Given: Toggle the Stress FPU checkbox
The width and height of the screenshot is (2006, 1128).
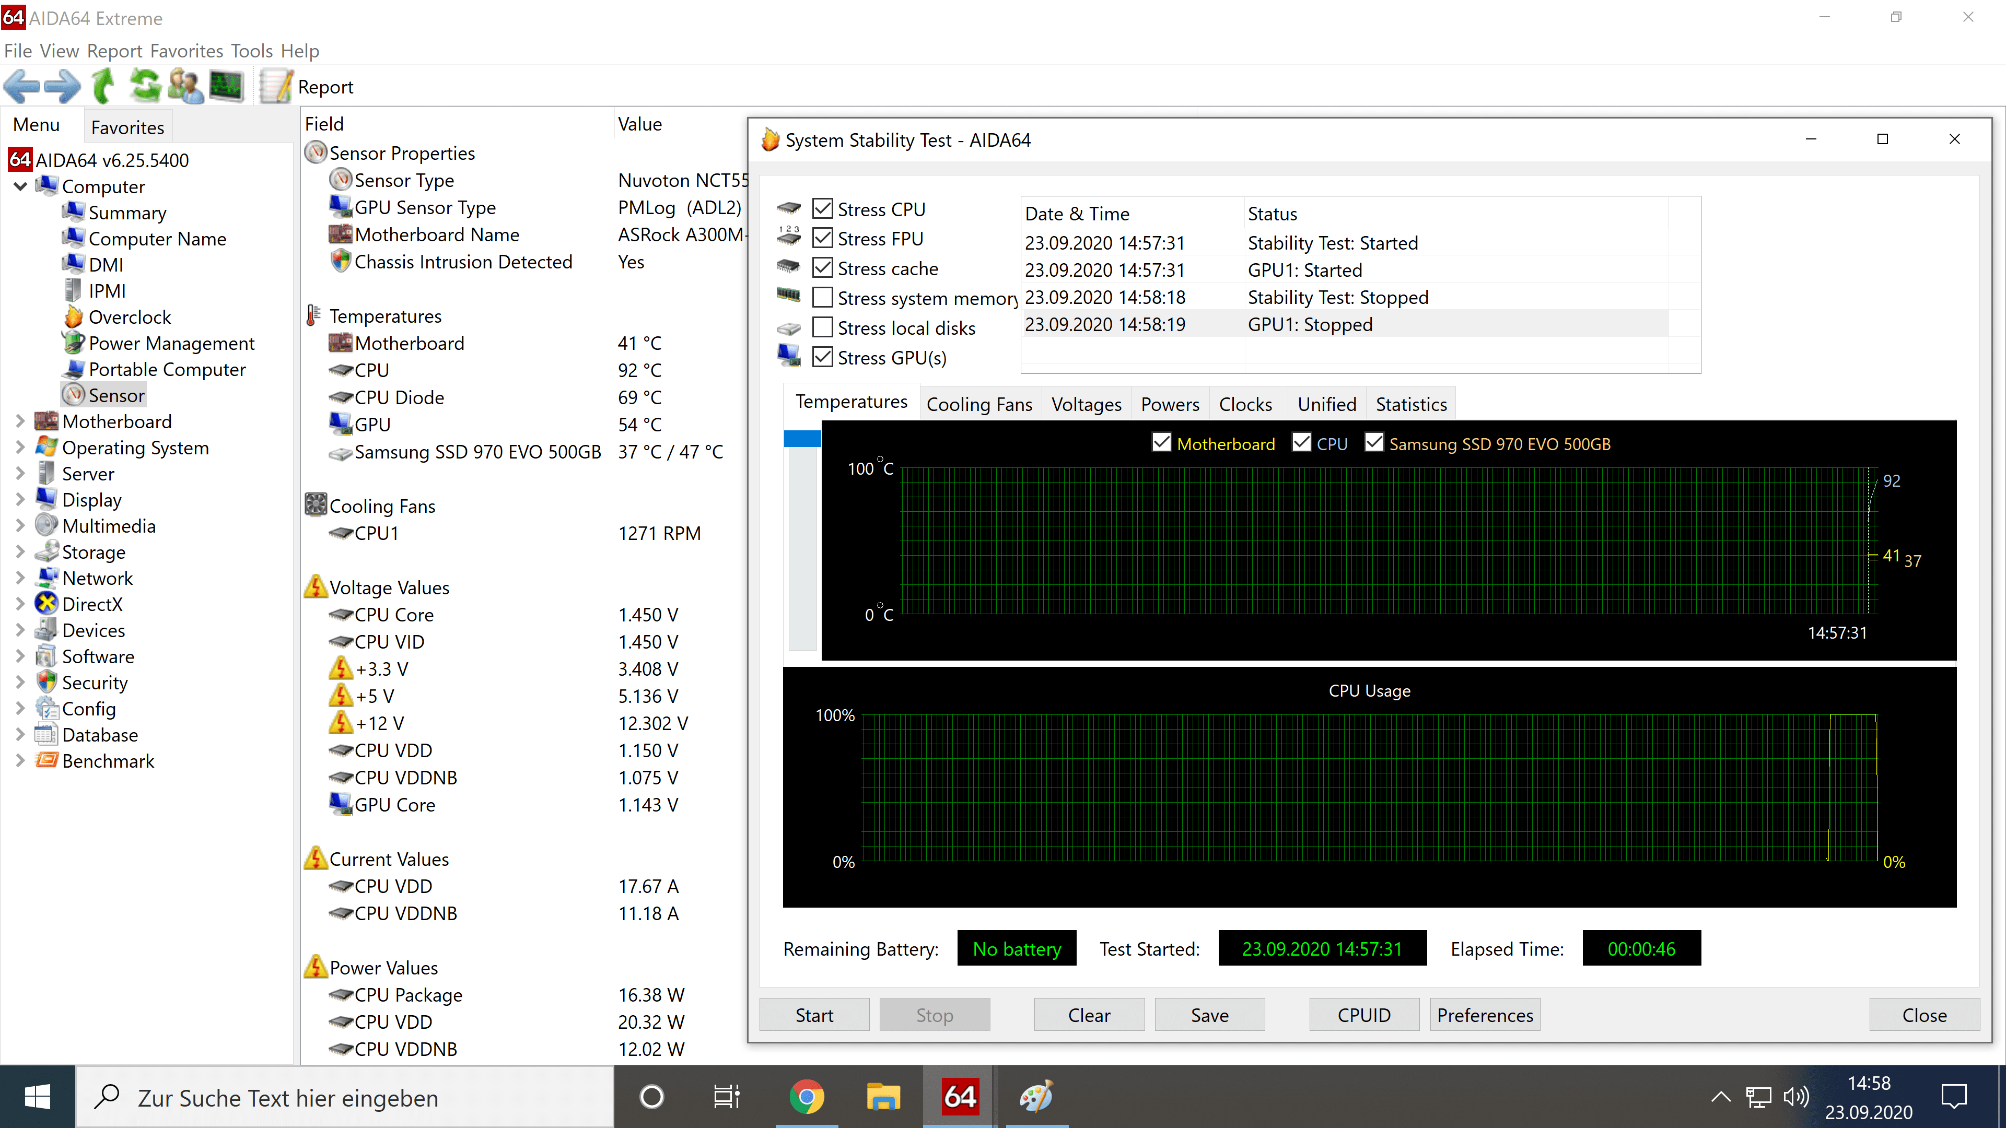Looking at the screenshot, I should click(x=822, y=238).
